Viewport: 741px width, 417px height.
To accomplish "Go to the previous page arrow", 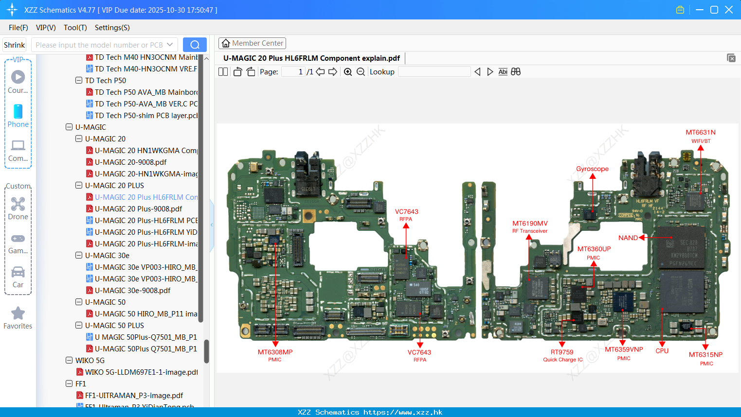I will [x=320, y=72].
